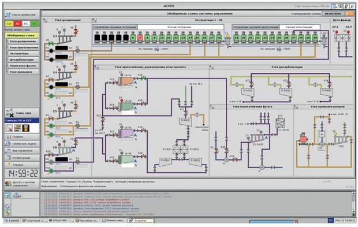Screen dimensions: 358x227
Task: Open the Список мнемосхем list
Action: [21, 14]
